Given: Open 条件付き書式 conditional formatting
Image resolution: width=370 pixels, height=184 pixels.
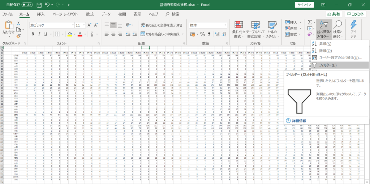Looking at the screenshot, I should point(239,30).
